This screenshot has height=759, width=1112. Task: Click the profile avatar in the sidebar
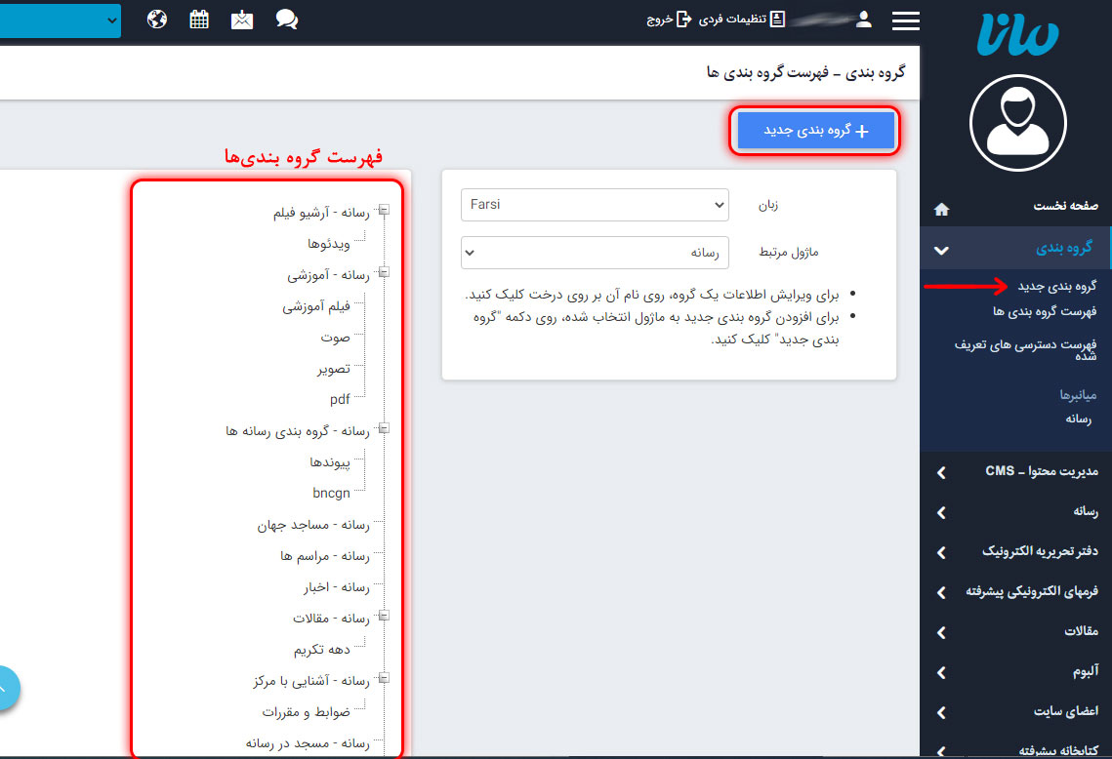click(1017, 123)
